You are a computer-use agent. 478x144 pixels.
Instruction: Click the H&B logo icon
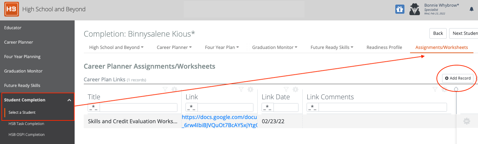(11, 9)
